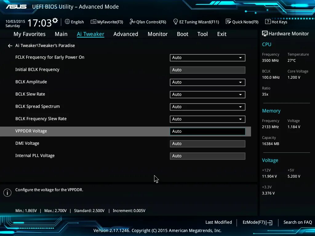
Task: Click the Ai Tweaker\Tweaker's Paradise breadcrumb
Action: (x=45, y=45)
